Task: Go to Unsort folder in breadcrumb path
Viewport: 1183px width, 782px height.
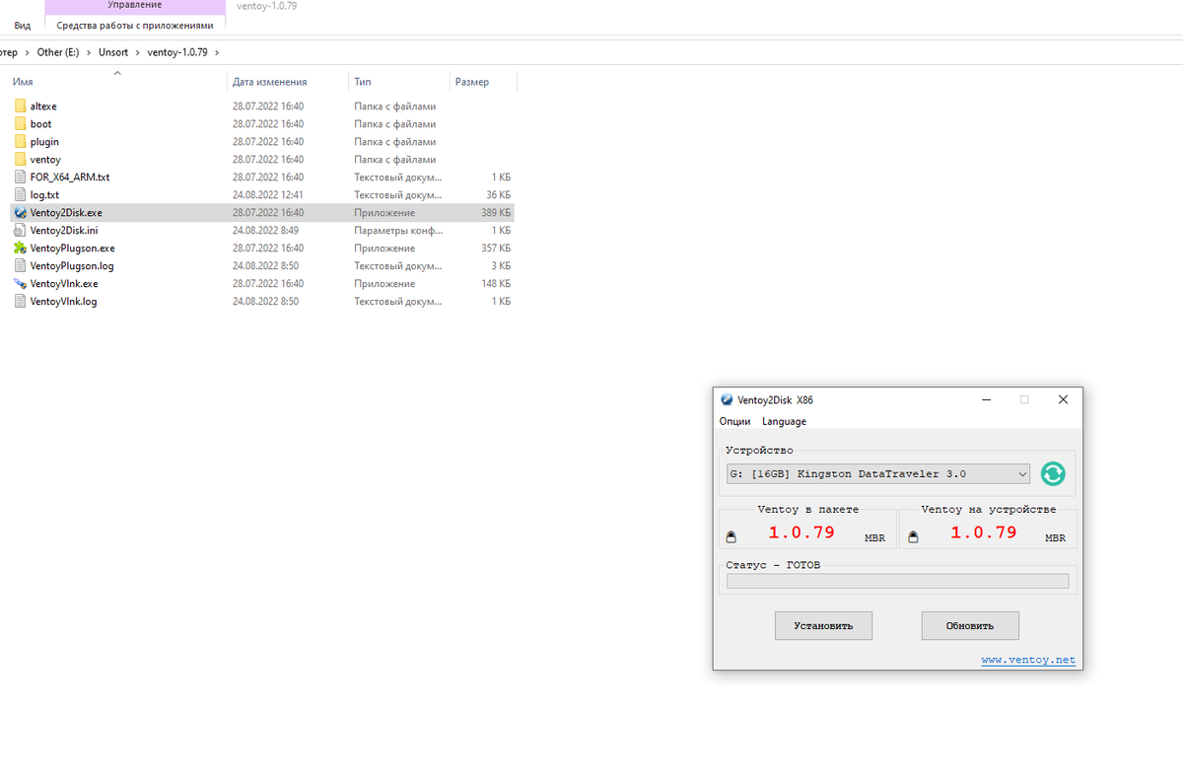Action: pyautogui.click(x=113, y=52)
